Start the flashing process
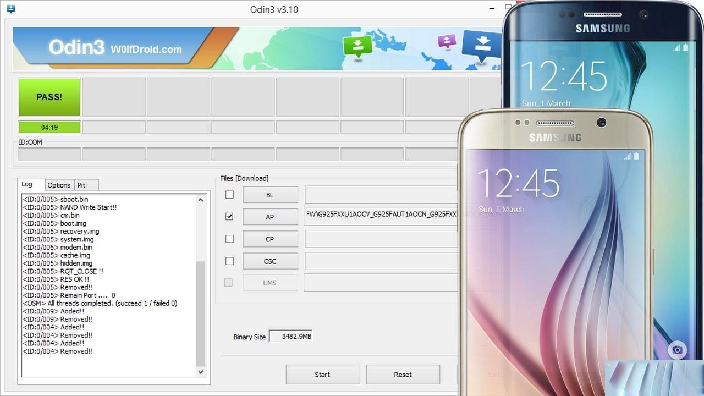The height and width of the screenshot is (396, 704). pyautogui.click(x=323, y=375)
